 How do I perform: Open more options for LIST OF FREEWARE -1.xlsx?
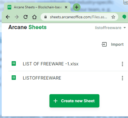point(122,64)
